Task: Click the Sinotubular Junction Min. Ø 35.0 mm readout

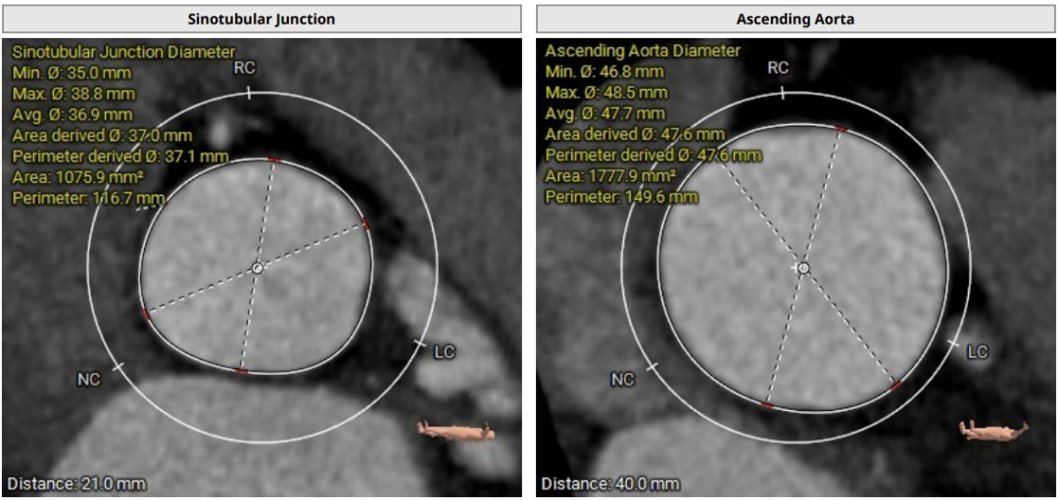Action: [72, 72]
